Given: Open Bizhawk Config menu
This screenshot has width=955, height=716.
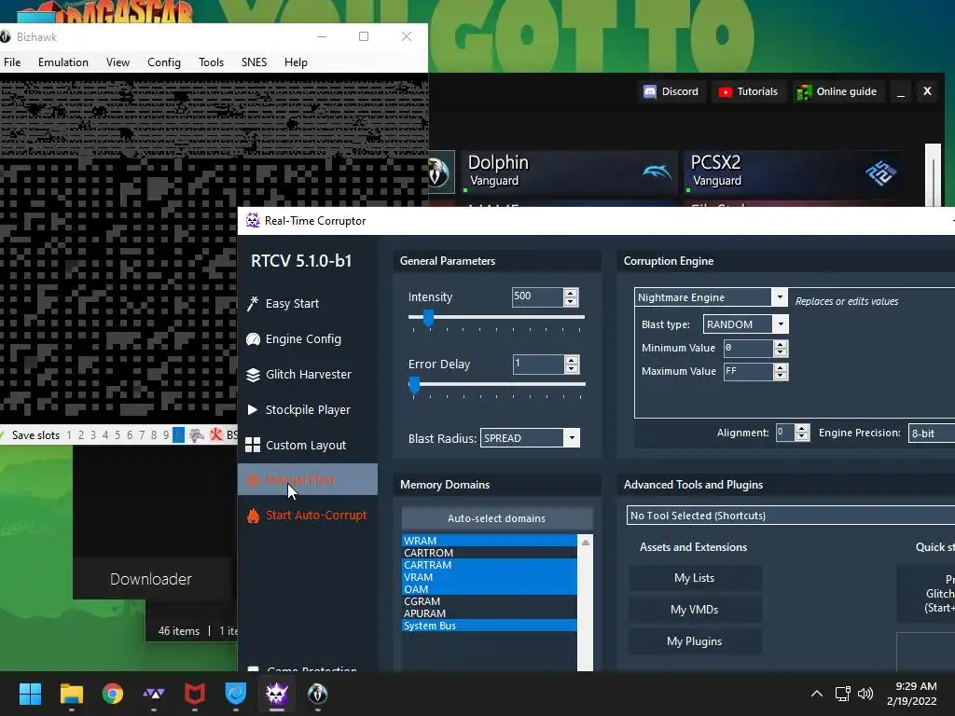Looking at the screenshot, I should [164, 62].
